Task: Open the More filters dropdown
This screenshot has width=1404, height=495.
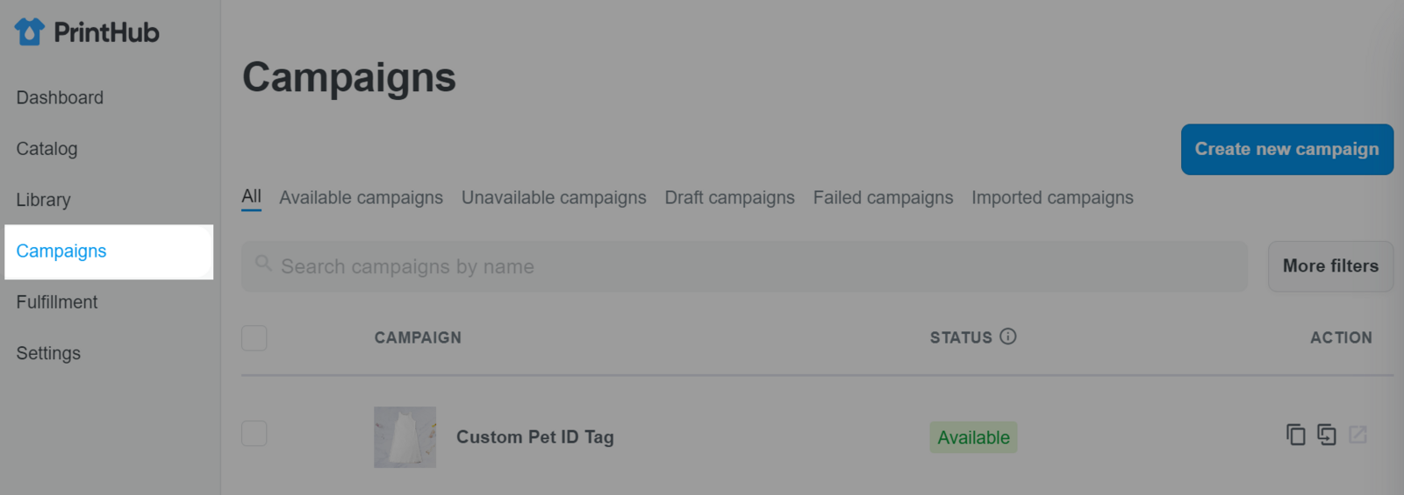Action: [1330, 266]
